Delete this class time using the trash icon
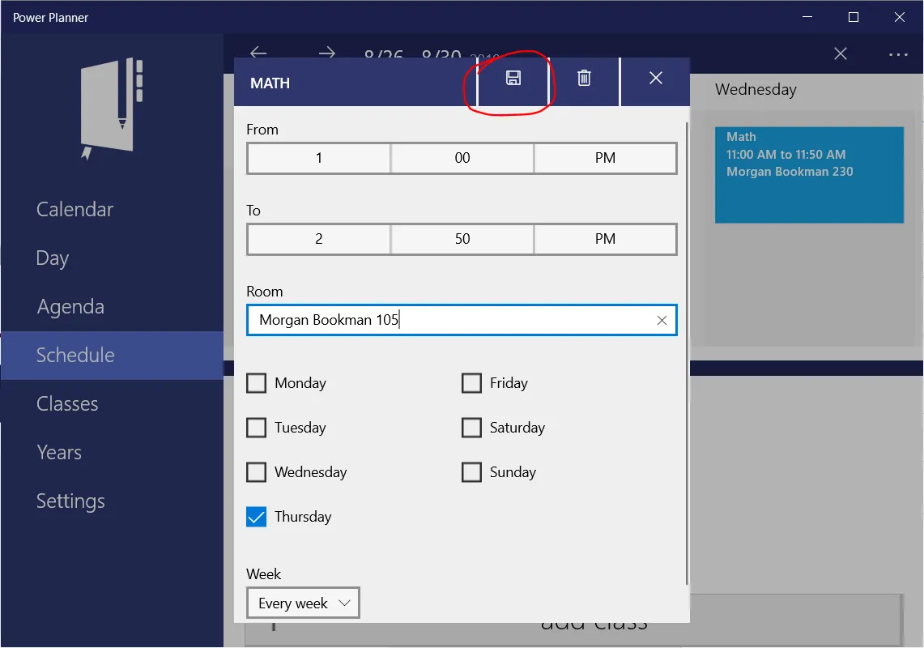The height and width of the screenshot is (648, 924). (584, 79)
